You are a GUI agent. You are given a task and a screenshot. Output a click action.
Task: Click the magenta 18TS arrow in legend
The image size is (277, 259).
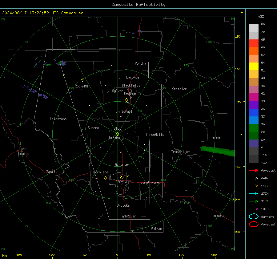point(254,209)
